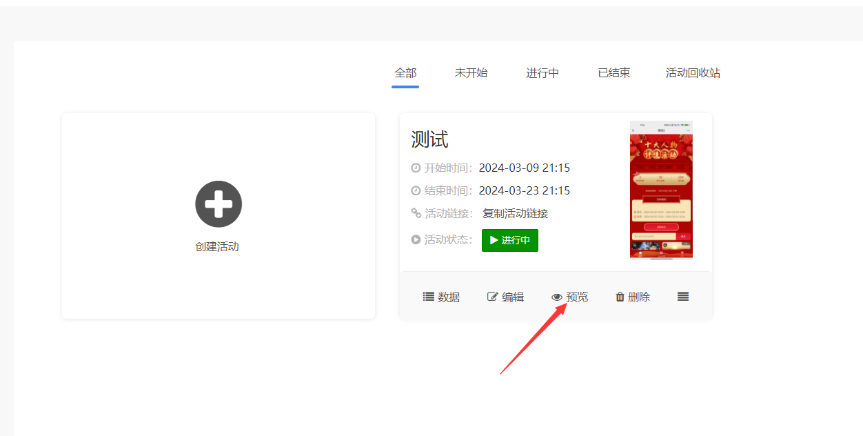The width and height of the screenshot is (863, 436).
Task: Switch to the 全部 tab
Action: [x=405, y=72]
